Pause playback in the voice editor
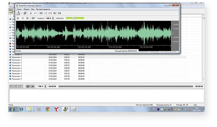 click(23, 18)
